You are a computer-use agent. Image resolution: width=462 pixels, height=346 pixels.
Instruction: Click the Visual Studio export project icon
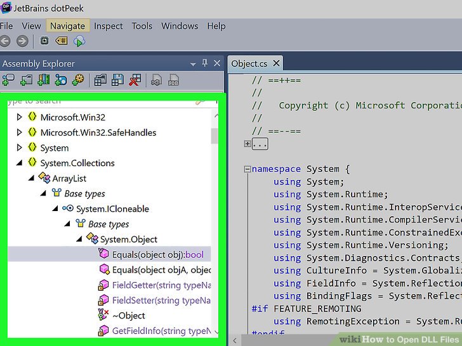click(x=156, y=80)
